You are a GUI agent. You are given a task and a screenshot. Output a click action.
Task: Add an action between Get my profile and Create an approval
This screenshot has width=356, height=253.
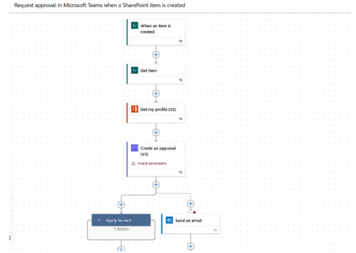pyautogui.click(x=156, y=132)
